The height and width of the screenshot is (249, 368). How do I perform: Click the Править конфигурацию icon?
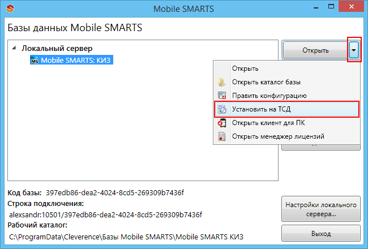[x=222, y=96]
